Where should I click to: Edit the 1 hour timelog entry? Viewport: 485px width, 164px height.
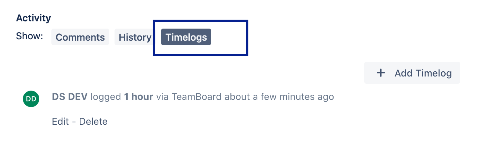pos(60,122)
